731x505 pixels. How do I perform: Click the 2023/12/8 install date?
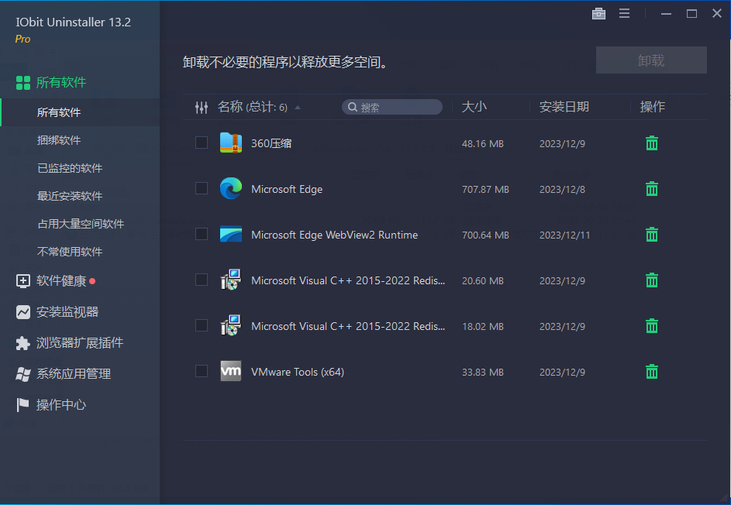pyautogui.click(x=562, y=189)
